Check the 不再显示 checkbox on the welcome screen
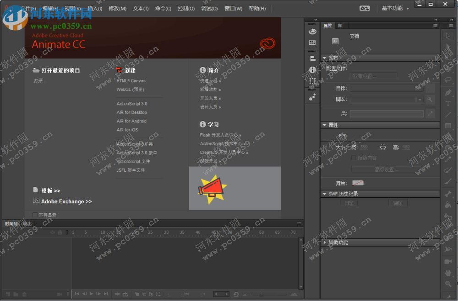 coord(34,214)
